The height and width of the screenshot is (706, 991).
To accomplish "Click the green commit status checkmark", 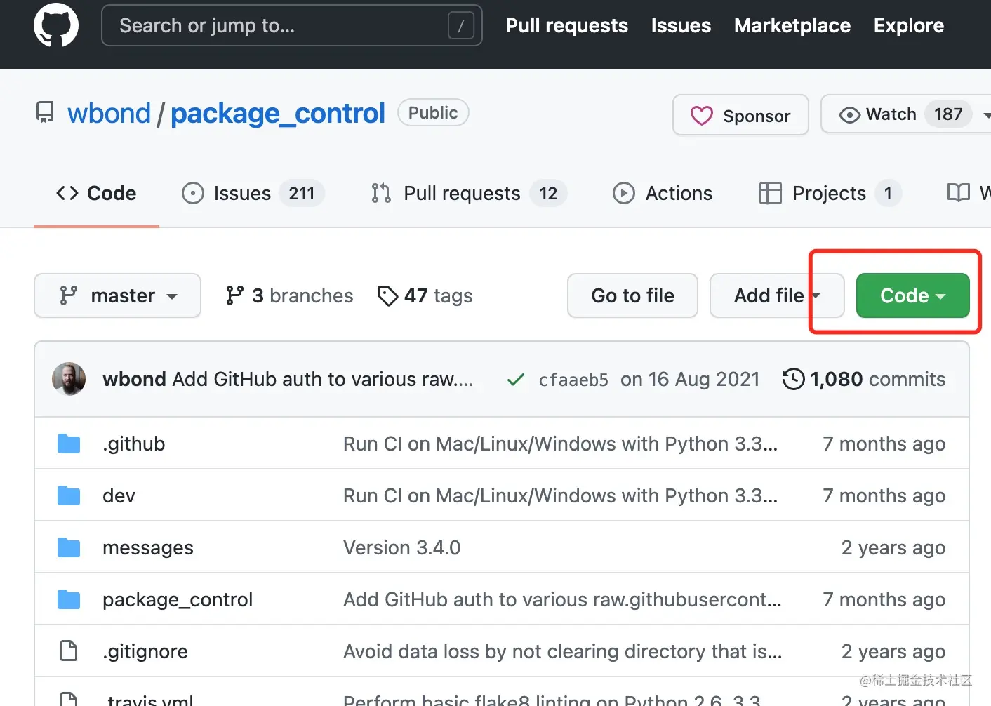I will [516, 380].
